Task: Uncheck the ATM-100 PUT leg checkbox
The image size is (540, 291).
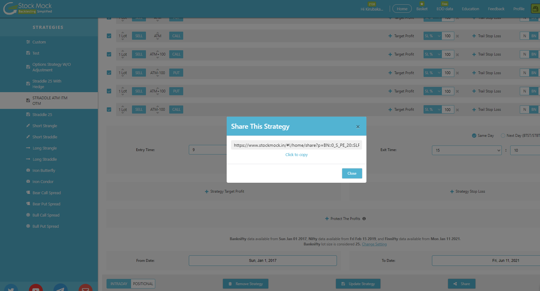Action: 109,73
